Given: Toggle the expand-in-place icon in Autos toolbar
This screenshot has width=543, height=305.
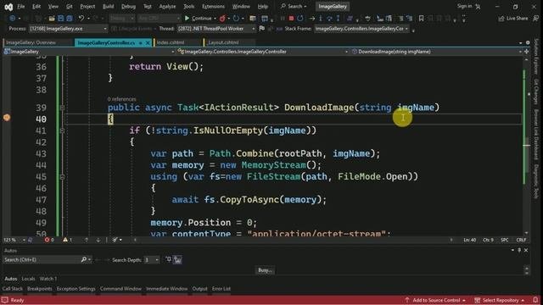Looking at the screenshot, I should (x=168, y=259).
